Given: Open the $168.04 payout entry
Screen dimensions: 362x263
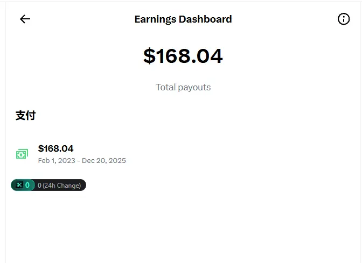Looking at the screenshot, I should pos(55,148).
